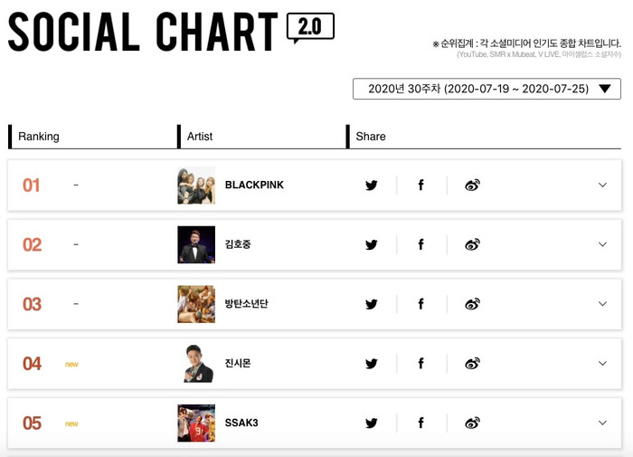This screenshot has width=633, height=457.
Task: Share BLACKPINK on Facebook
Action: 421,186
